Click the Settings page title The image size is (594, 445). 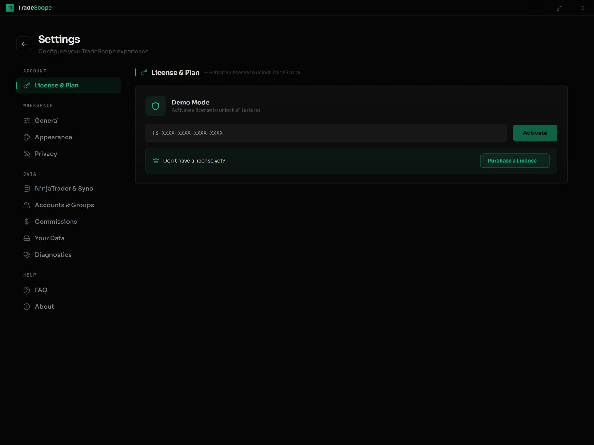tap(59, 40)
